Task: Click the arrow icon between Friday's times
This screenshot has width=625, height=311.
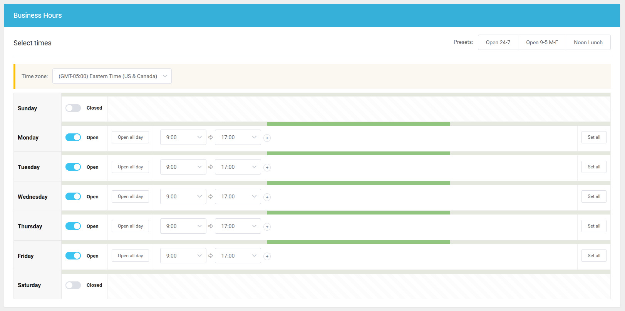Action: pos(211,256)
